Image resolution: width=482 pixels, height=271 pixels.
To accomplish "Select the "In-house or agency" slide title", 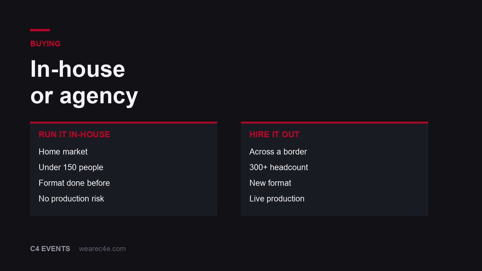I will point(84,82).
